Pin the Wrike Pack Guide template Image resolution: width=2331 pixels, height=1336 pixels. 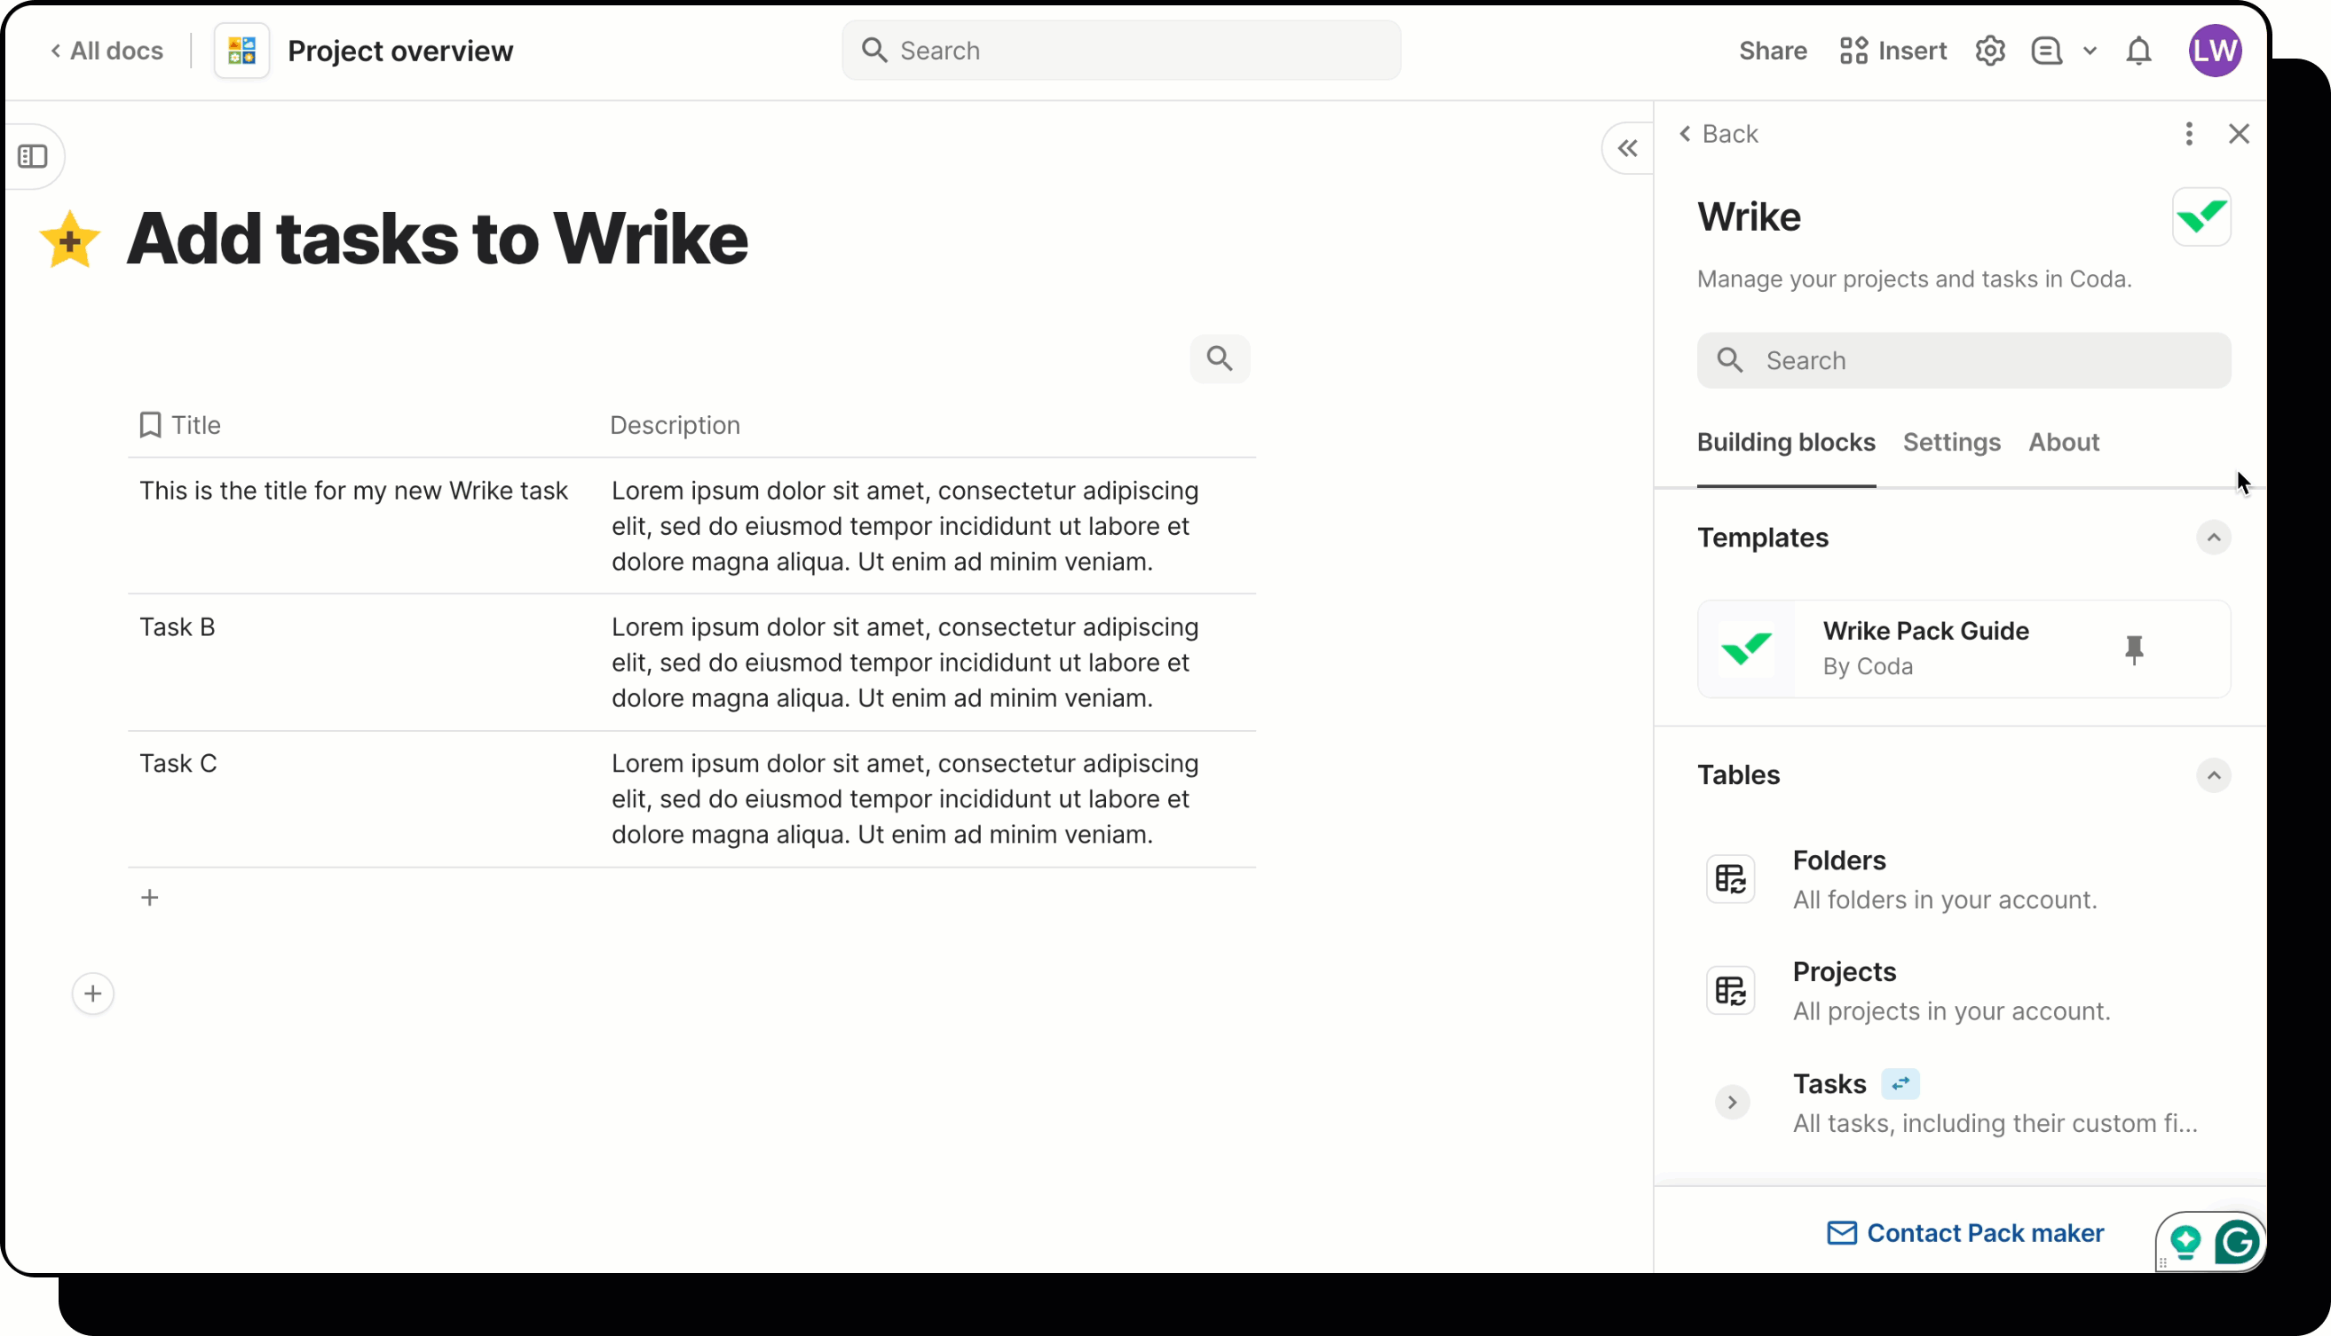pos(2135,648)
